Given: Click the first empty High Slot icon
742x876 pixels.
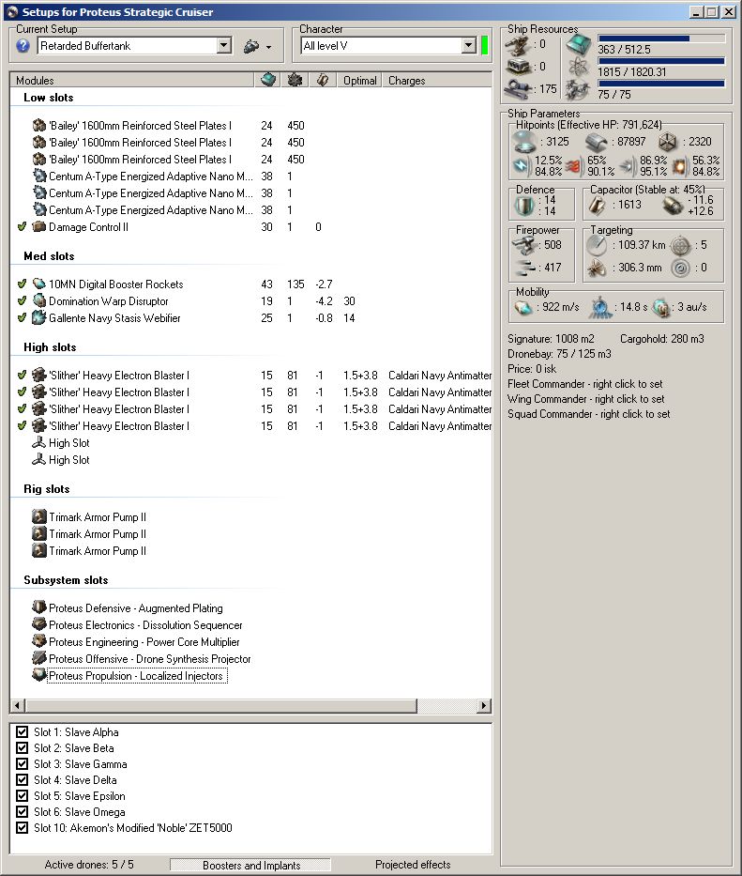Looking at the screenshot, I should tap(39, 442).
